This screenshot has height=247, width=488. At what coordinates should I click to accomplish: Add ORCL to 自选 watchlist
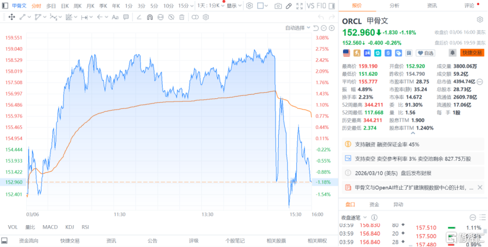426,53
